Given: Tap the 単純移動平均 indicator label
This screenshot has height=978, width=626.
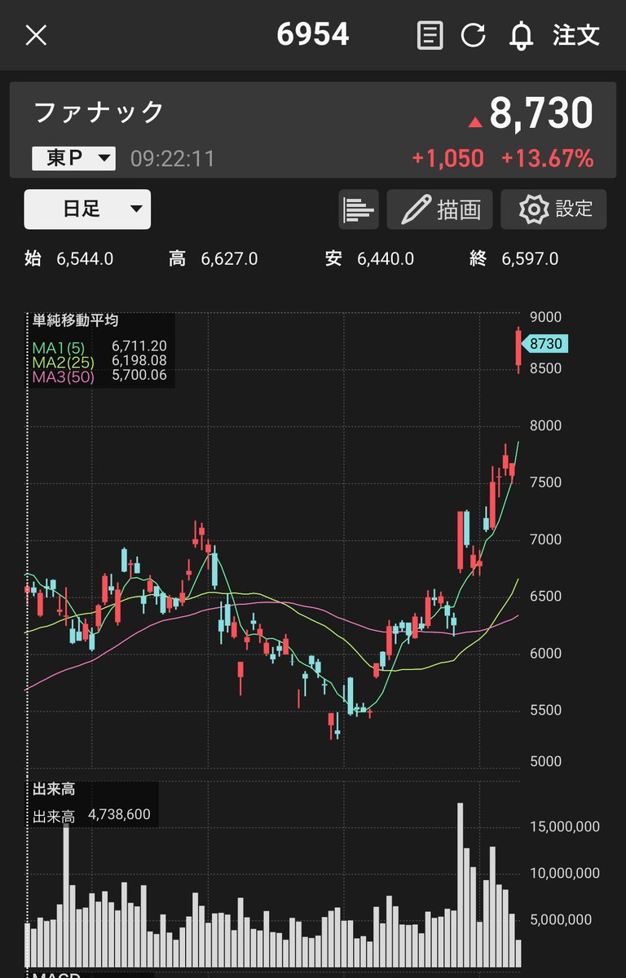Looking at the screenshot, I should (x=76, y=321).
